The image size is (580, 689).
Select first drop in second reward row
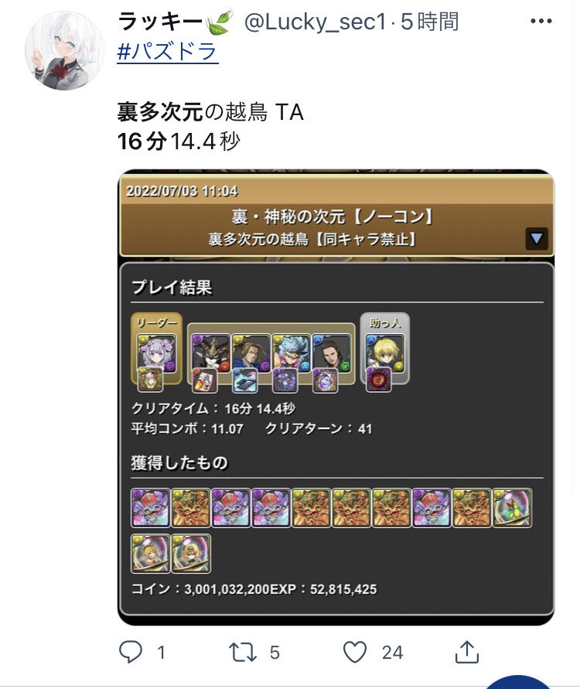(150, 554)
